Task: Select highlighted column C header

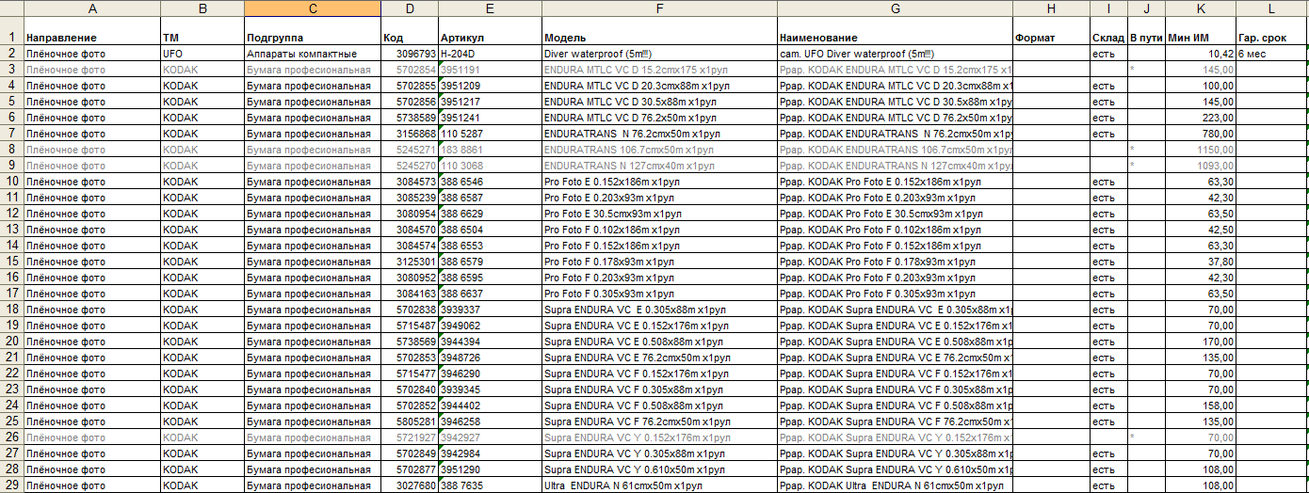Action: (x=313, y=8)
